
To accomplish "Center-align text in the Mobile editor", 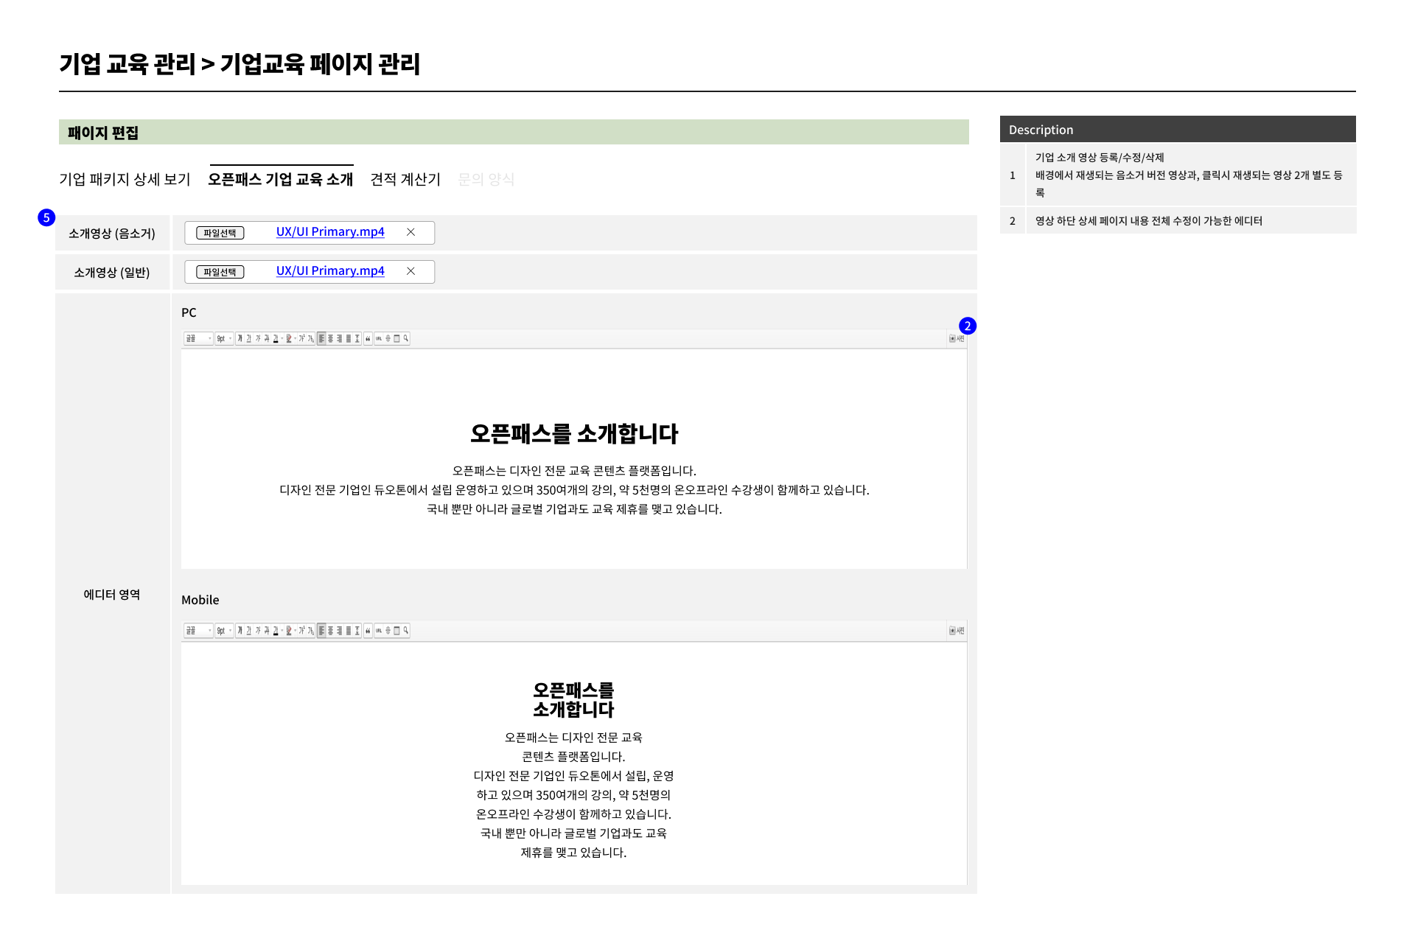I will click(x=330, y=630).
